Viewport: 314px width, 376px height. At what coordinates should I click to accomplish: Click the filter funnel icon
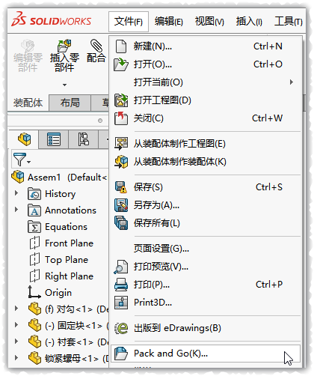(20, 160)
